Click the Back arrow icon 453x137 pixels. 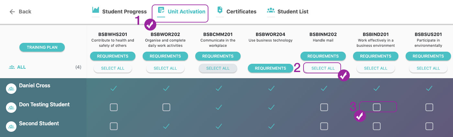click(x=12, y=12)
